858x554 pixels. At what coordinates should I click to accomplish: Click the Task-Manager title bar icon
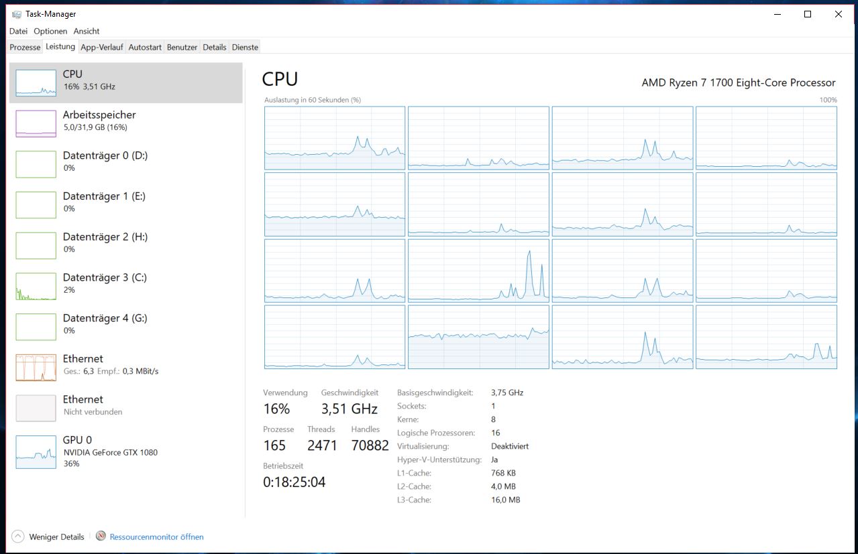pyautogui.click(x=17, y=14)
